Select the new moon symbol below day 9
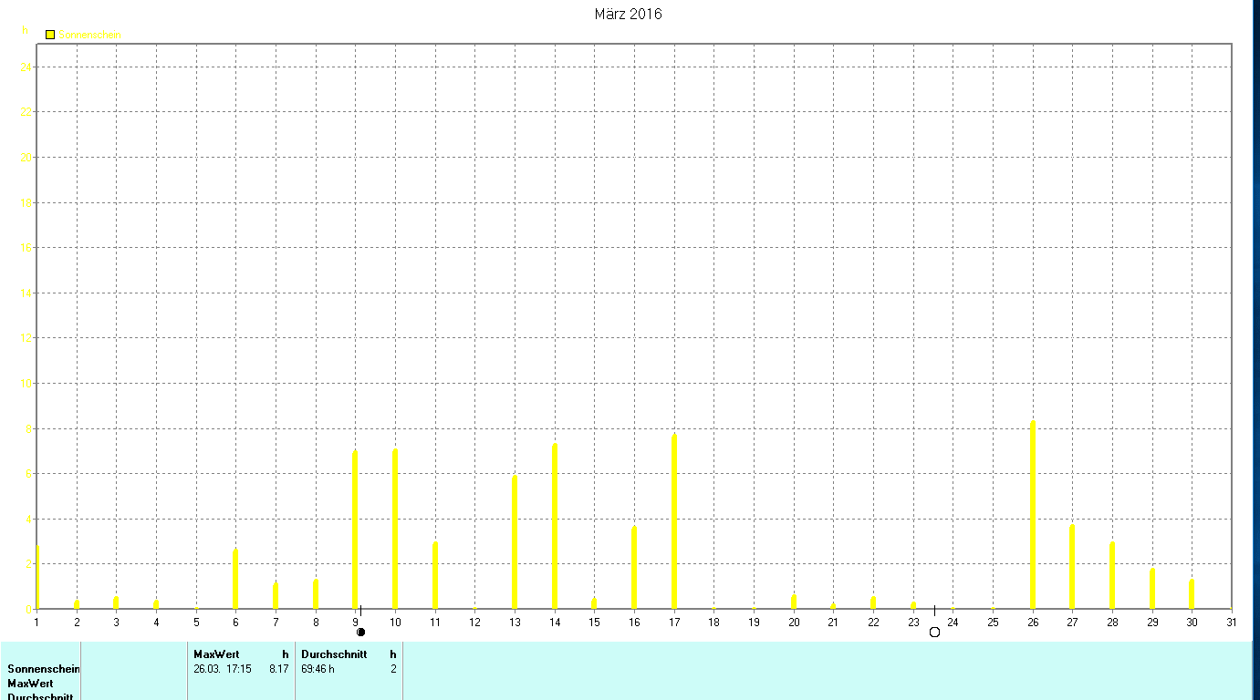1260x700 pixels. click(x=360, y=632)
